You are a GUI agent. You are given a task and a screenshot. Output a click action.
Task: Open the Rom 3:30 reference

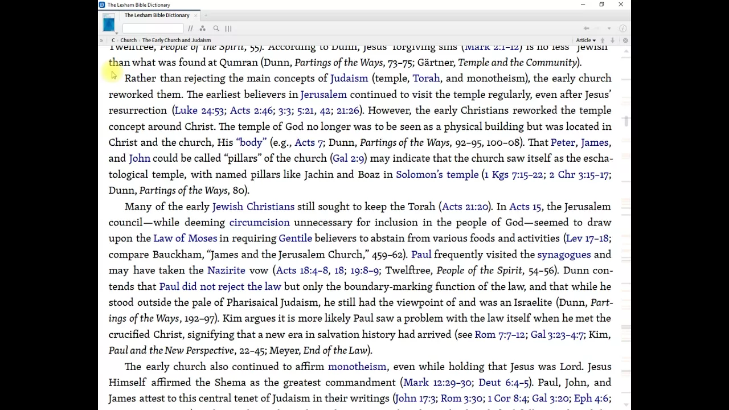462,399
